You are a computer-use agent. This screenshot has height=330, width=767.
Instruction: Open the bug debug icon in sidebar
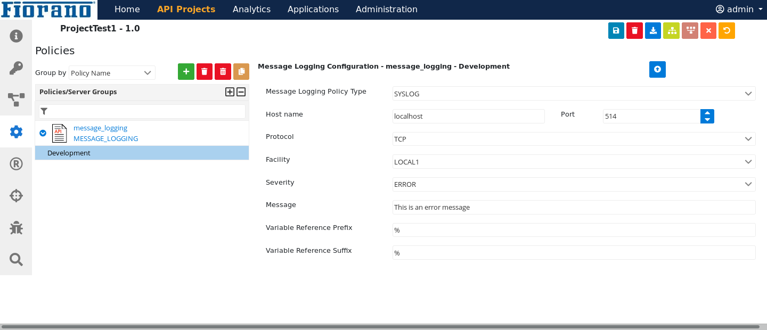16,228
